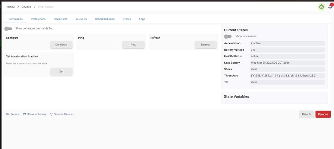Open the notifications bell
The height and width of the screenshot is (149, 334).
click(x=330, y=7)
